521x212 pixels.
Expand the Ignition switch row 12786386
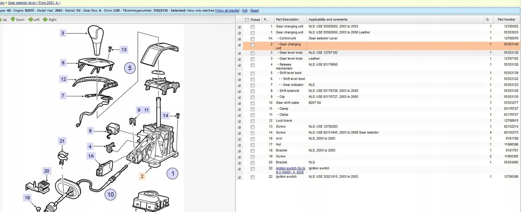pos(239,177)
